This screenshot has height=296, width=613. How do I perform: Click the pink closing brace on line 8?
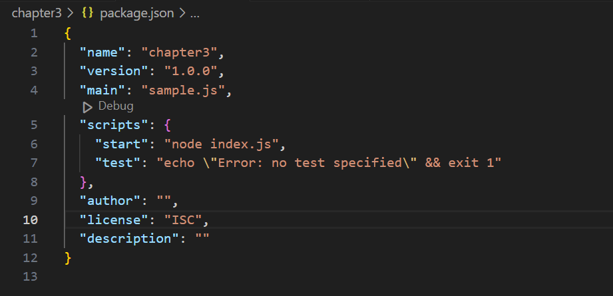tap(83, 182)
